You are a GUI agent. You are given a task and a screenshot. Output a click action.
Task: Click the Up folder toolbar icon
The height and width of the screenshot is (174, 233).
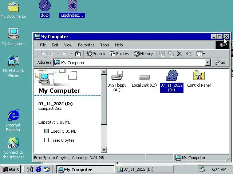click(x=78, y=54)
